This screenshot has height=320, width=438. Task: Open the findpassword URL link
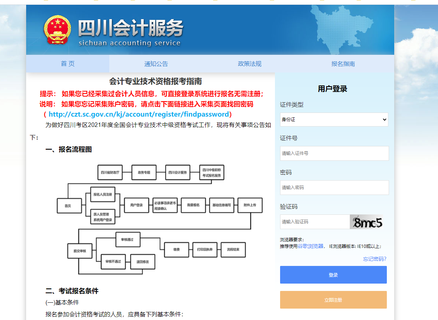pos(139,114)
